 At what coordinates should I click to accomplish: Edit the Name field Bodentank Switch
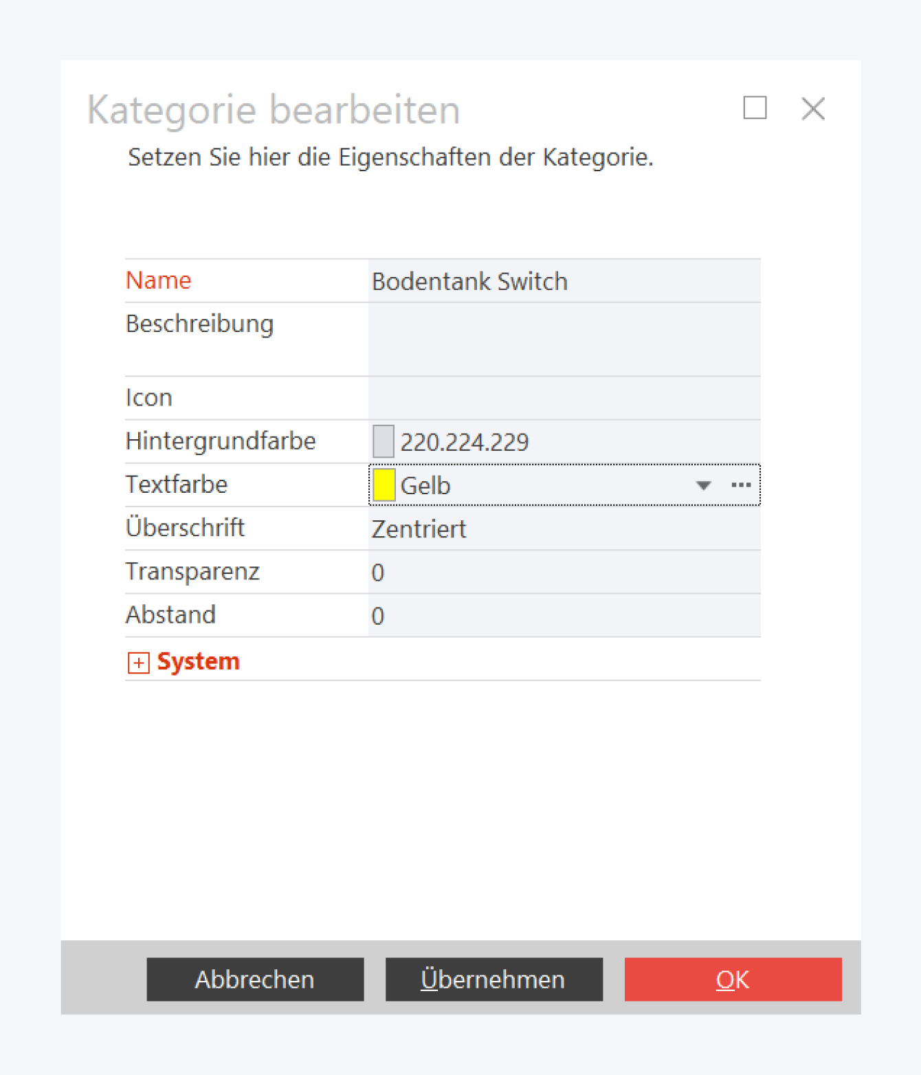tap(564, 281)
